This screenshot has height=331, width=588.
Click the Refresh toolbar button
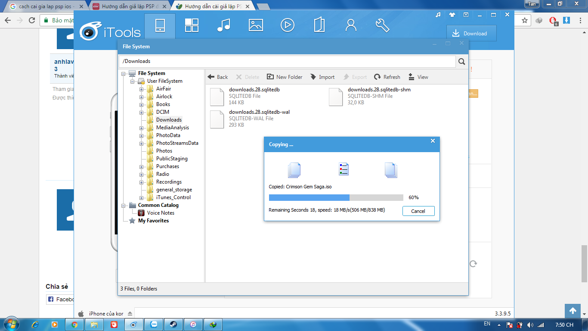pyautogui.click(x=387, y=77)
